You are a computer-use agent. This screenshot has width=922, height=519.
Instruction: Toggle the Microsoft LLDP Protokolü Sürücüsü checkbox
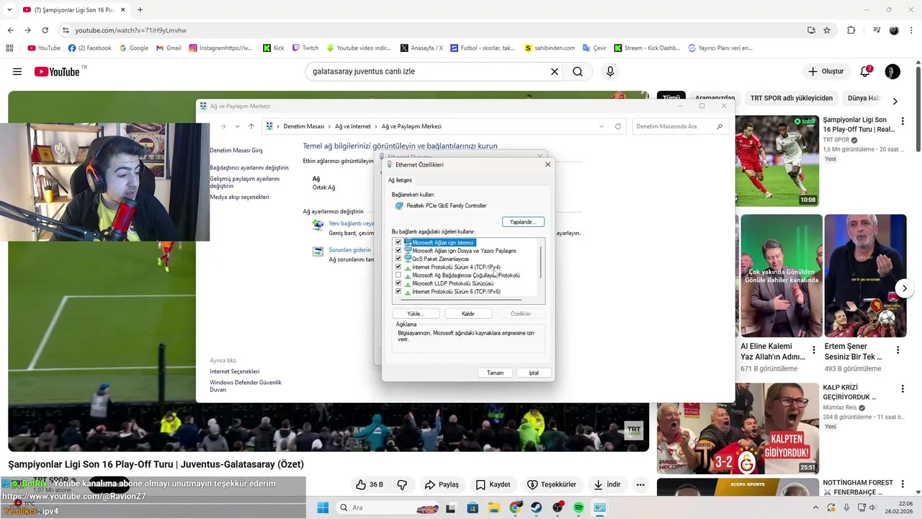click(x=398, y=283)
